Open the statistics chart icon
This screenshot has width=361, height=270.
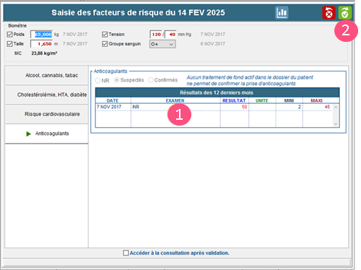coord(282,12)
